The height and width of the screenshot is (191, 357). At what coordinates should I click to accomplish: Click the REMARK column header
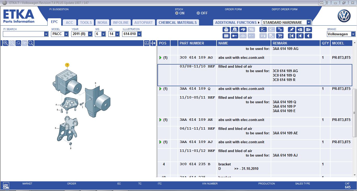point(296,43)
